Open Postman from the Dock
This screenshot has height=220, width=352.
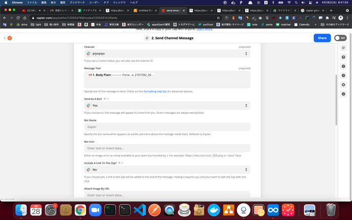(155, 210)
